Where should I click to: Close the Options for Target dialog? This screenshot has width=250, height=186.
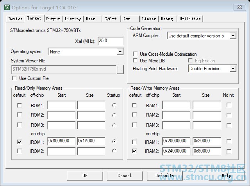coord(239,7)
